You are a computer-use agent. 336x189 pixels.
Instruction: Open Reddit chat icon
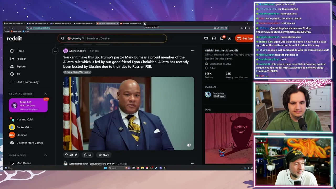pos(214,38)
